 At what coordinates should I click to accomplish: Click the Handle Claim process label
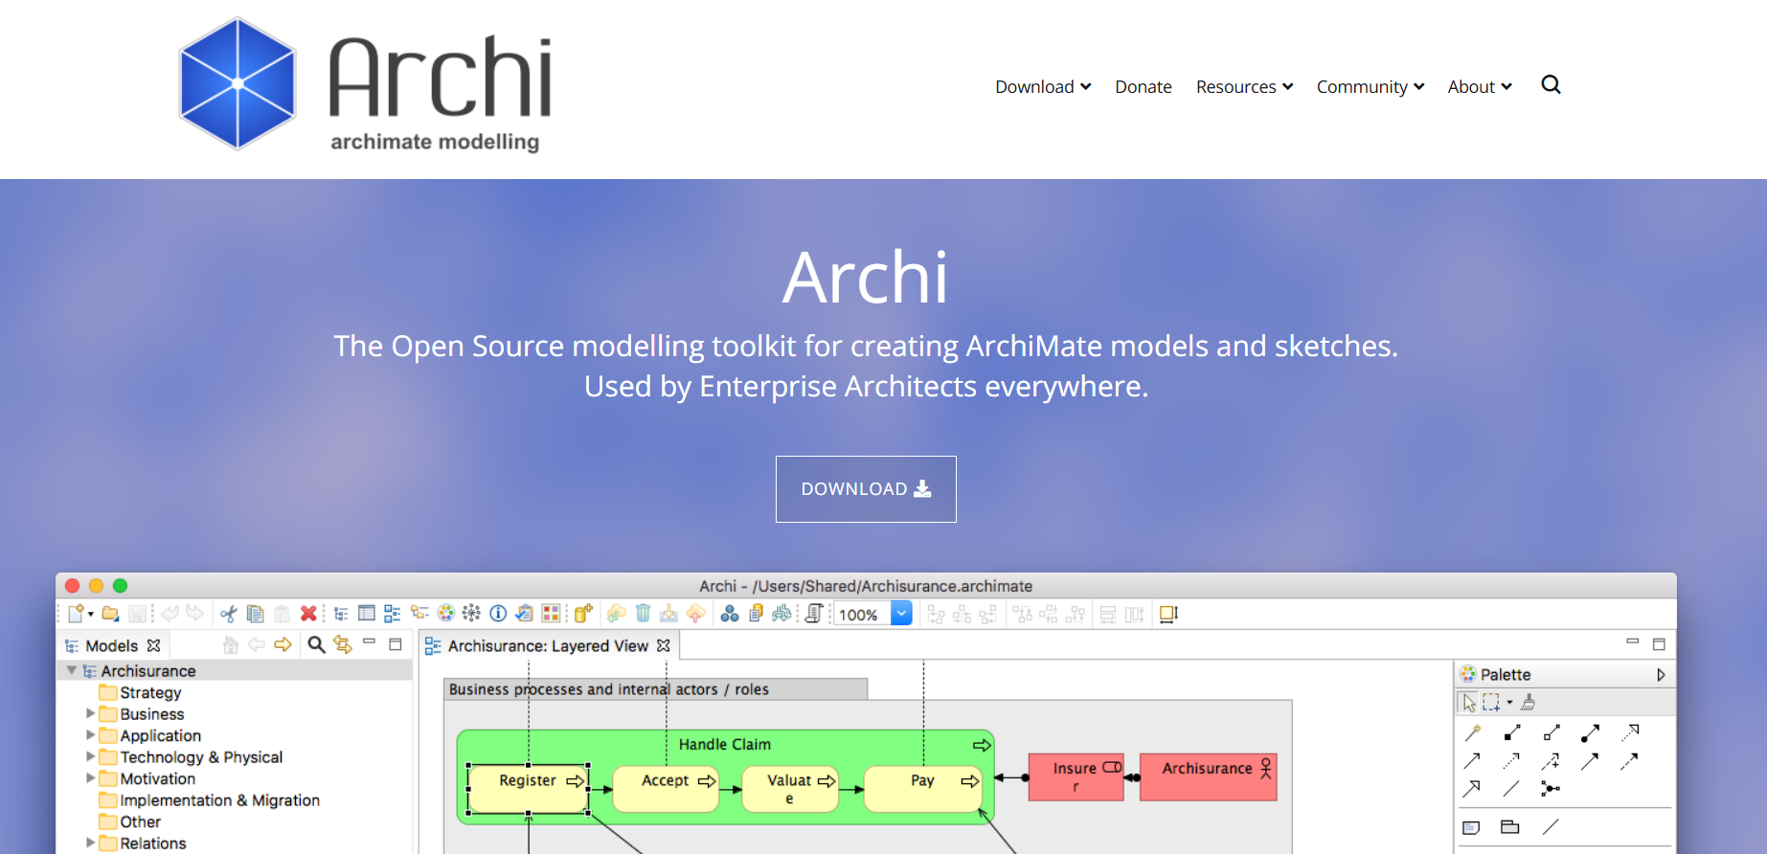point(724,744)
